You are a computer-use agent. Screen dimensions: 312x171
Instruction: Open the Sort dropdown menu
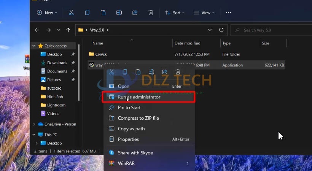pos(175,13)
